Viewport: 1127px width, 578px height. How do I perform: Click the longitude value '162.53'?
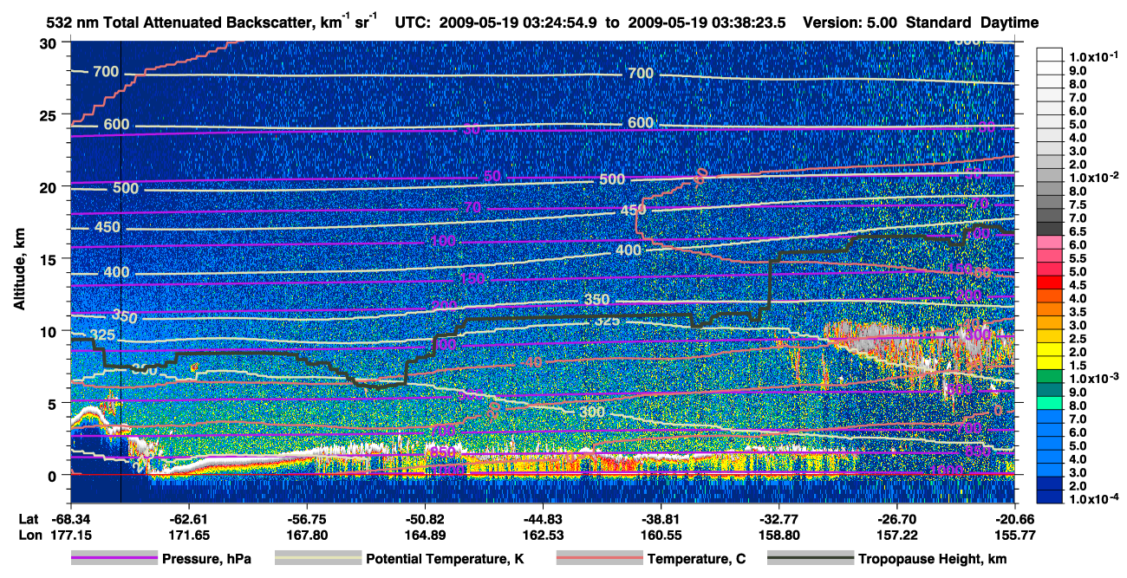(544, 535)
